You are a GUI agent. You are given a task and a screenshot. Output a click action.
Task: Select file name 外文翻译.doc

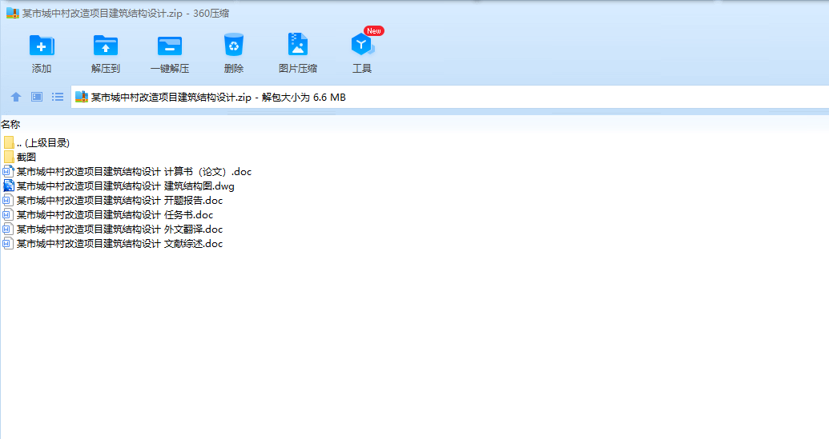[x=119, y=229]
